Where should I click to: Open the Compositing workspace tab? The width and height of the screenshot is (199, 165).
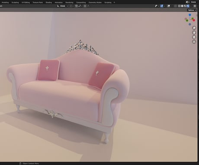coord(81,3)
